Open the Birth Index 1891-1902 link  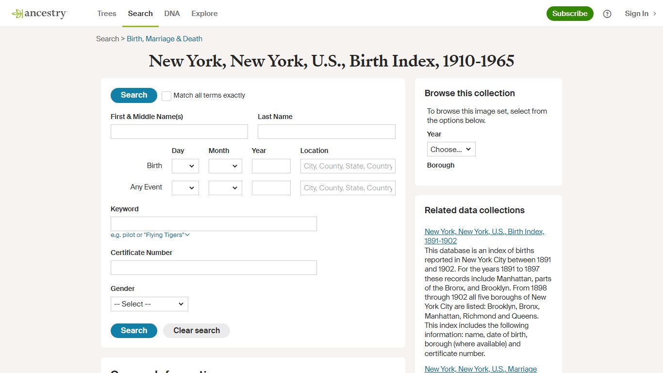484,236
